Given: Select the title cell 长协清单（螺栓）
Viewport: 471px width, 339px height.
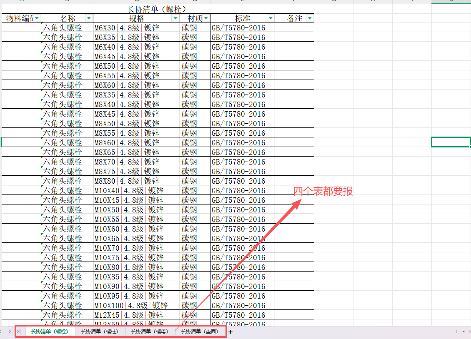Looking at the screenshot, I should click(158, 9).
